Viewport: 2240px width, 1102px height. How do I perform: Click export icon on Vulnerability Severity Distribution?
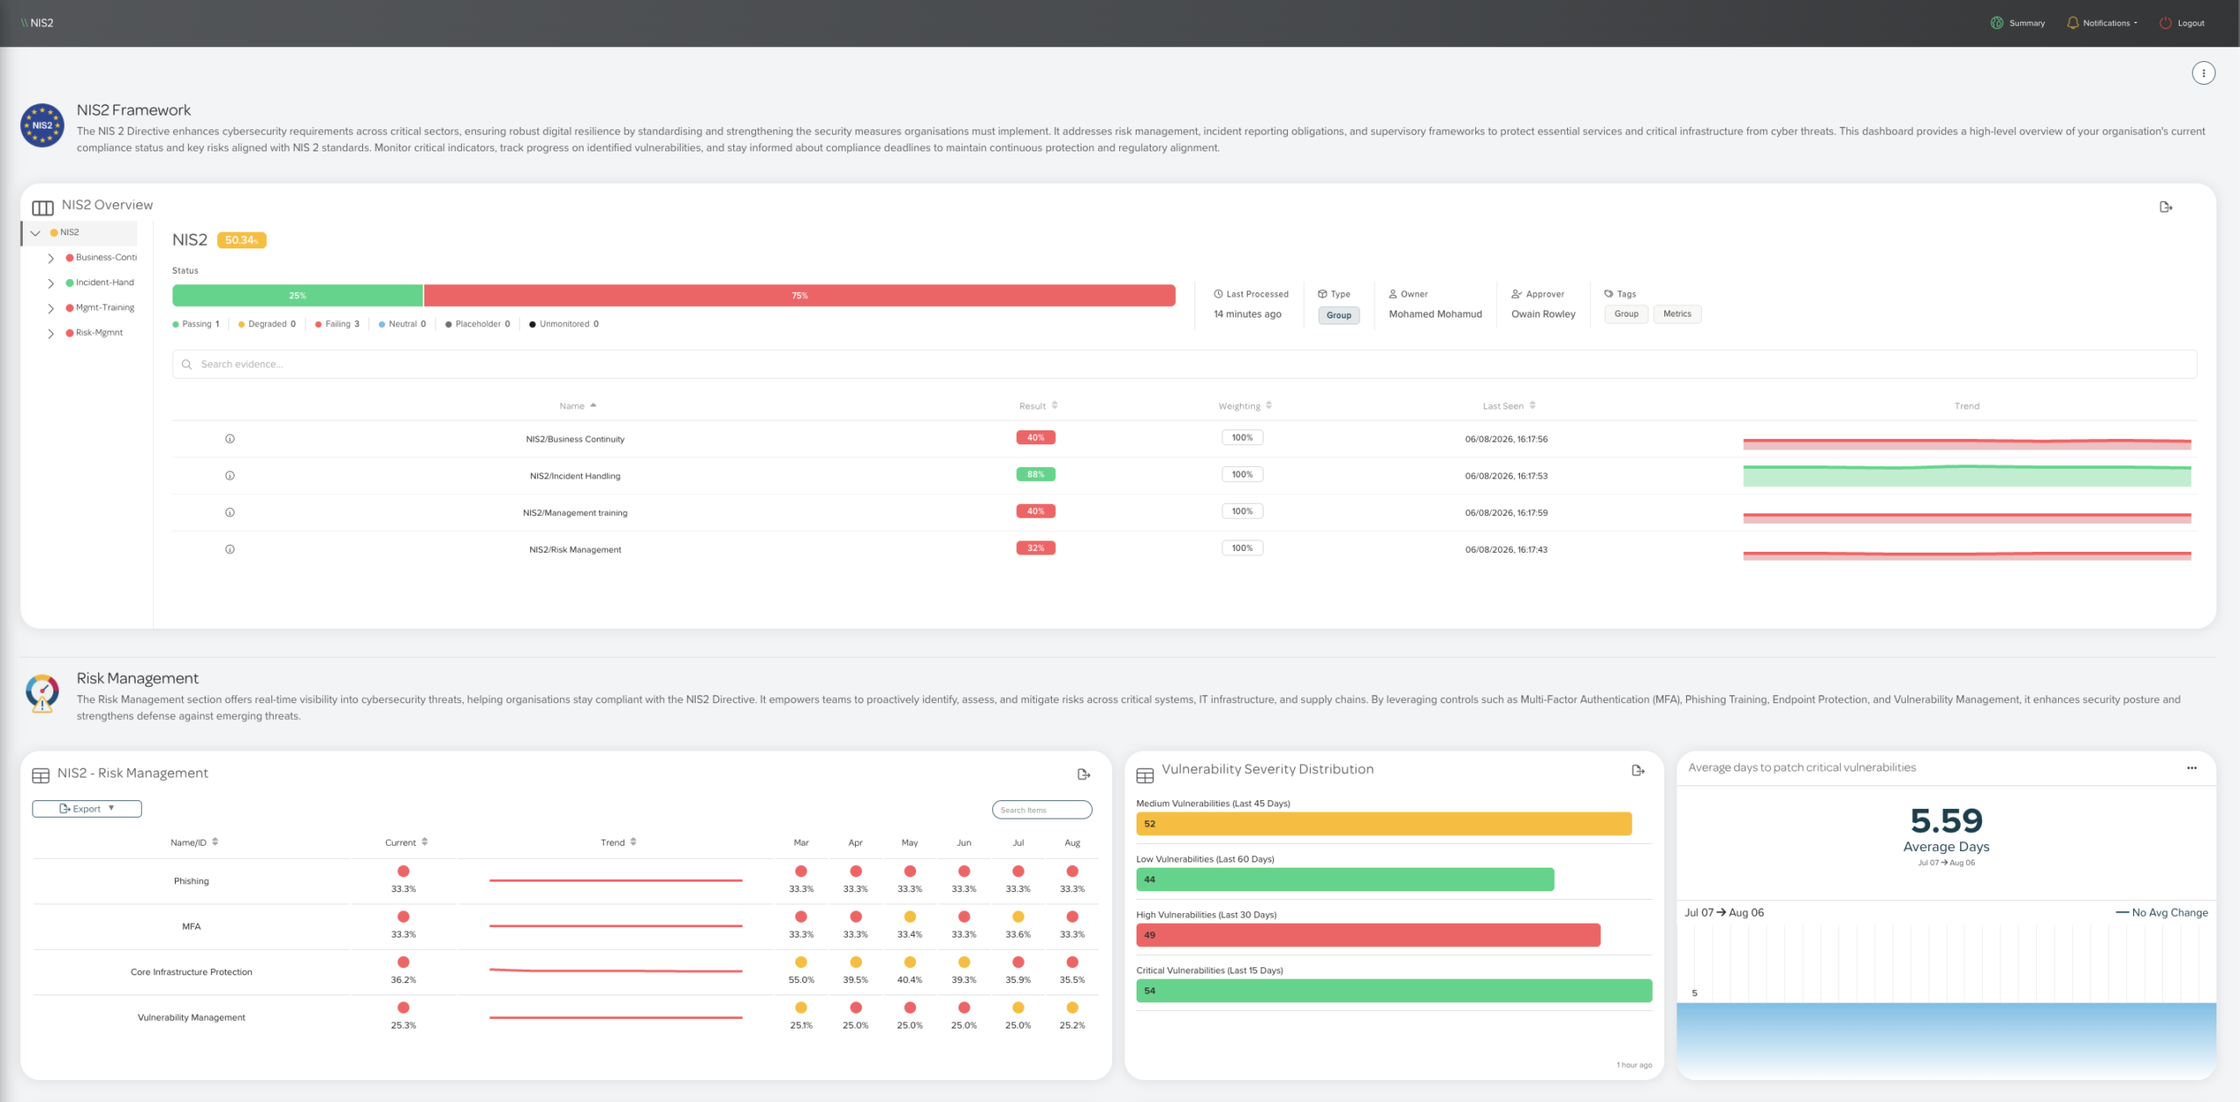coord(1638,771)
